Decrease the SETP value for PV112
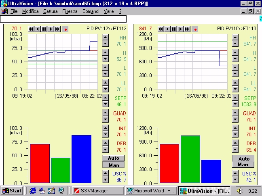The width and height of the screenshot is (262, 196). 105,104
